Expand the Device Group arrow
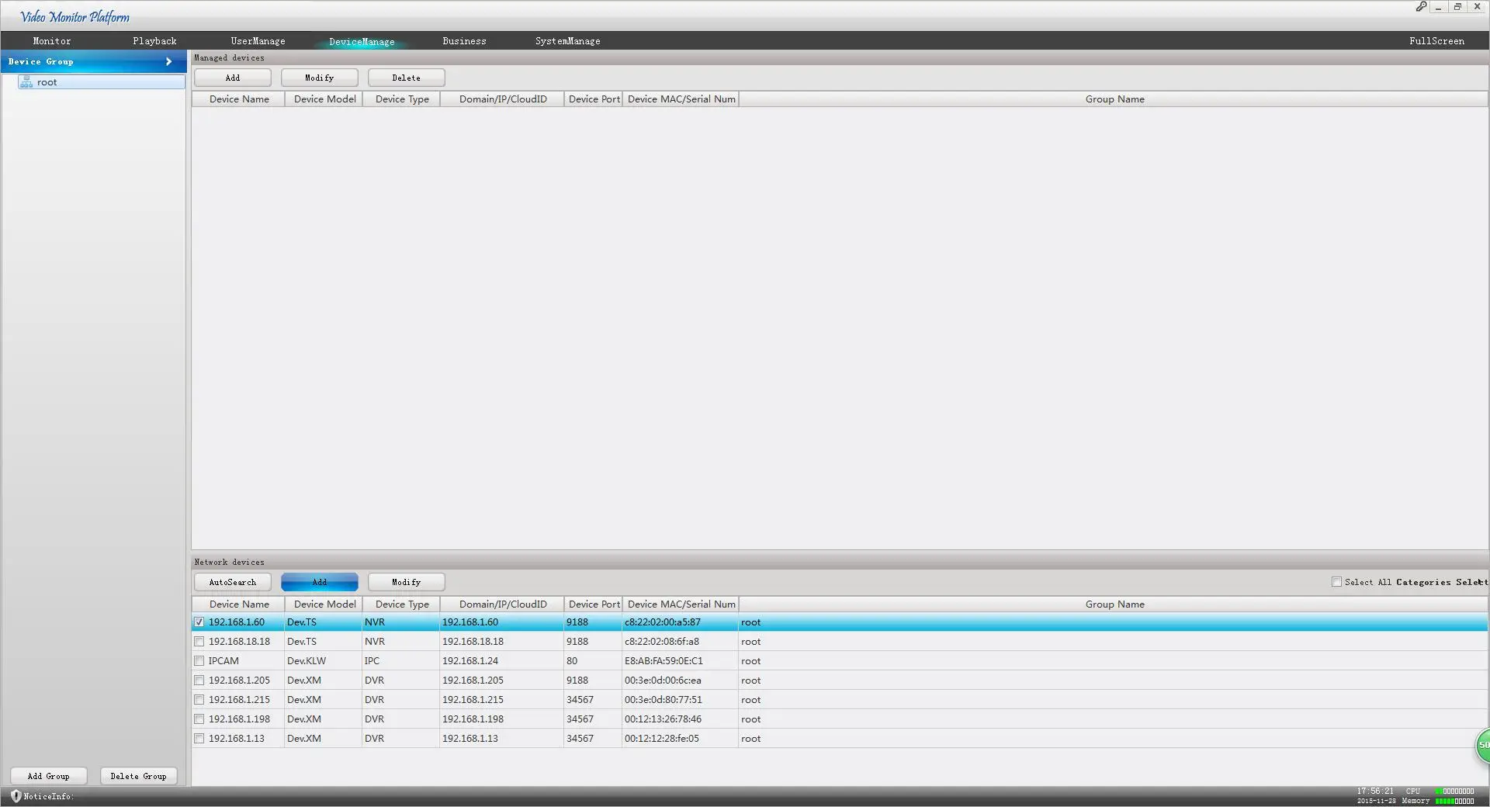 168,61
